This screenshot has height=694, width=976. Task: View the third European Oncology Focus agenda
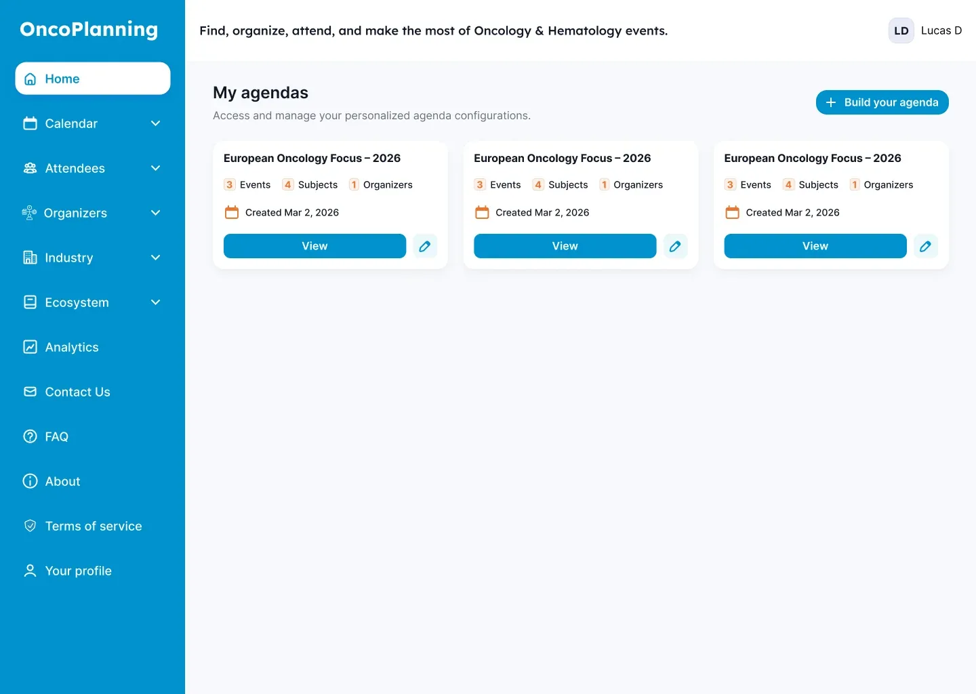click(815, 246)
